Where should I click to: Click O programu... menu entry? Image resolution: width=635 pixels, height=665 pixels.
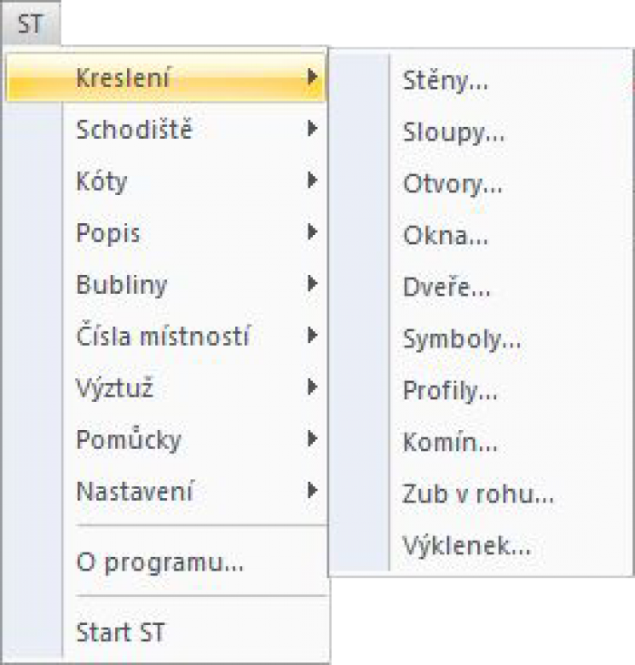[160, 562]
